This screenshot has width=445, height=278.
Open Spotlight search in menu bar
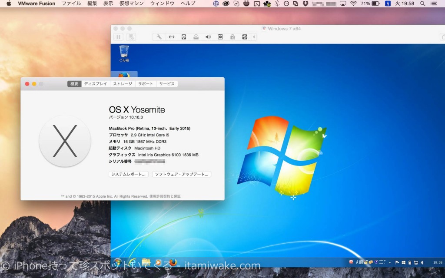pos(422,3)
